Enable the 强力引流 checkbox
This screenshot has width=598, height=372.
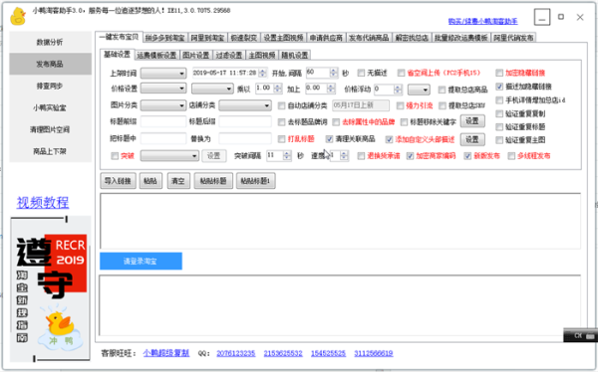coord(400,105)
